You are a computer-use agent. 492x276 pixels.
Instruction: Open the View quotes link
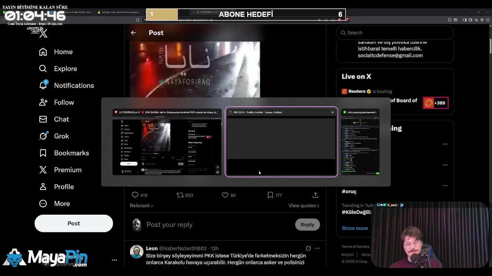(304, 205)
